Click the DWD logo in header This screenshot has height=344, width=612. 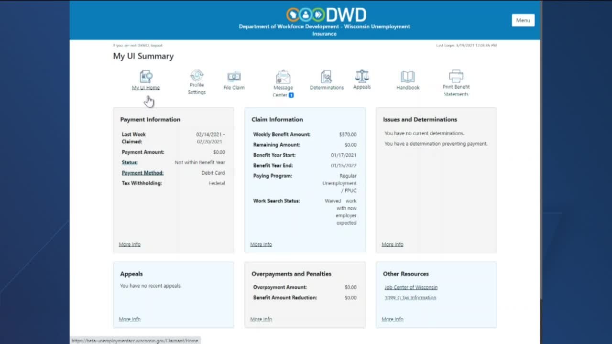326,15
